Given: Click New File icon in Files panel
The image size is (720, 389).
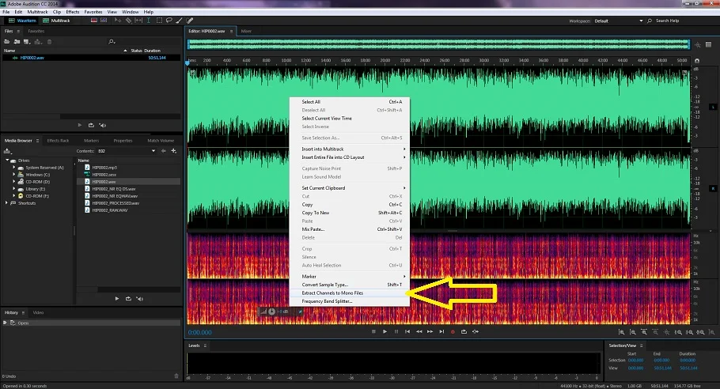Looking at the screenshot, I should [27, 42].
